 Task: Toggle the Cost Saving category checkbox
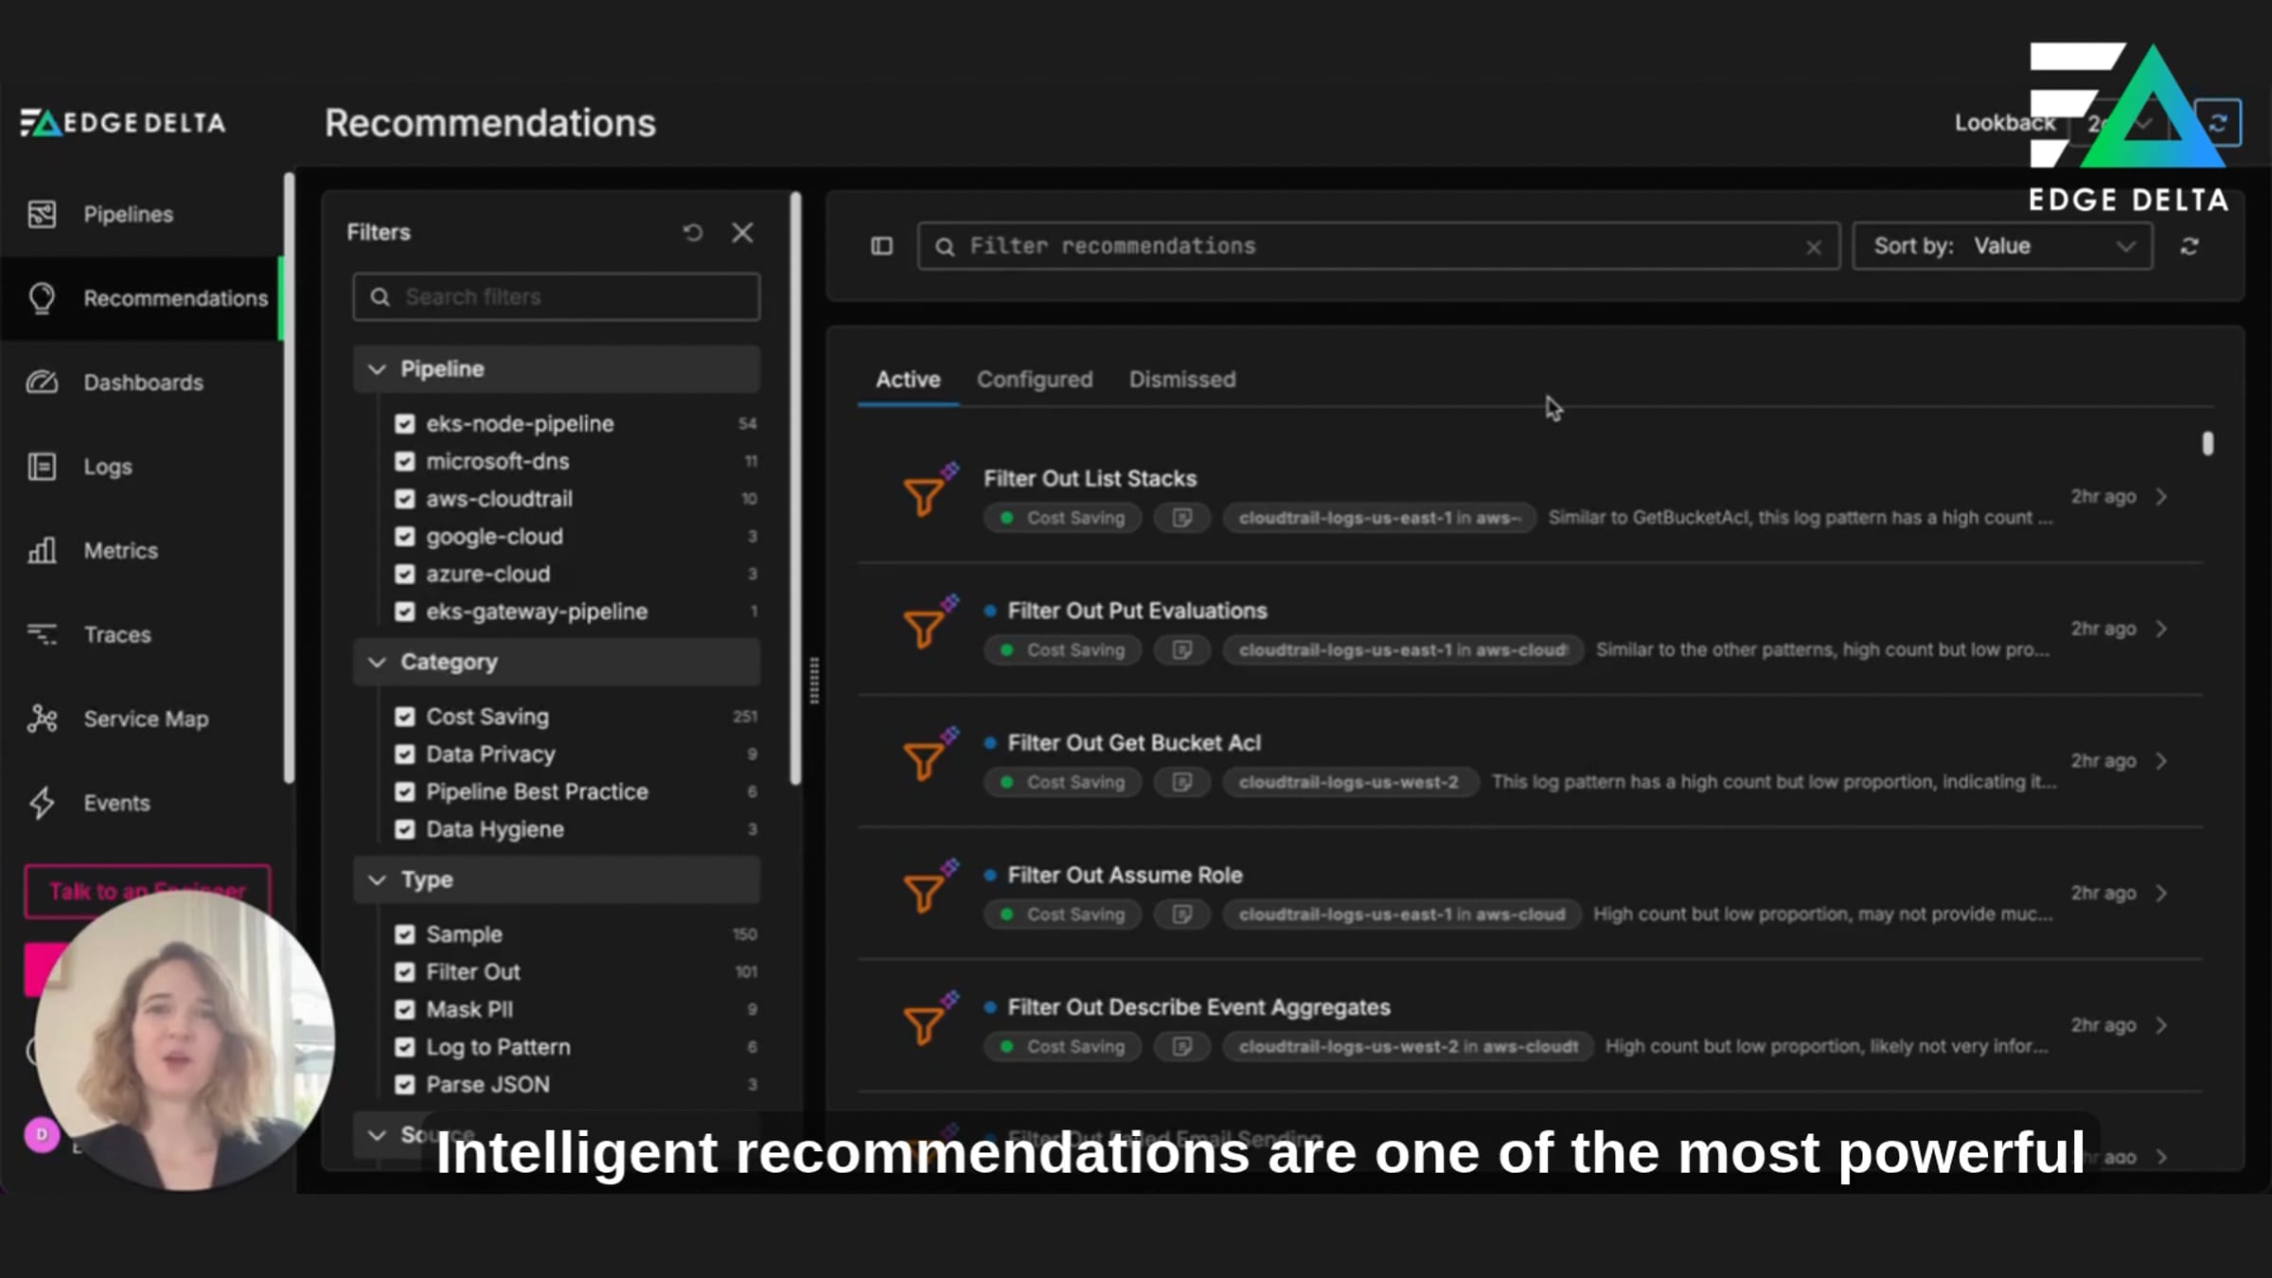(x=405, y=718)
